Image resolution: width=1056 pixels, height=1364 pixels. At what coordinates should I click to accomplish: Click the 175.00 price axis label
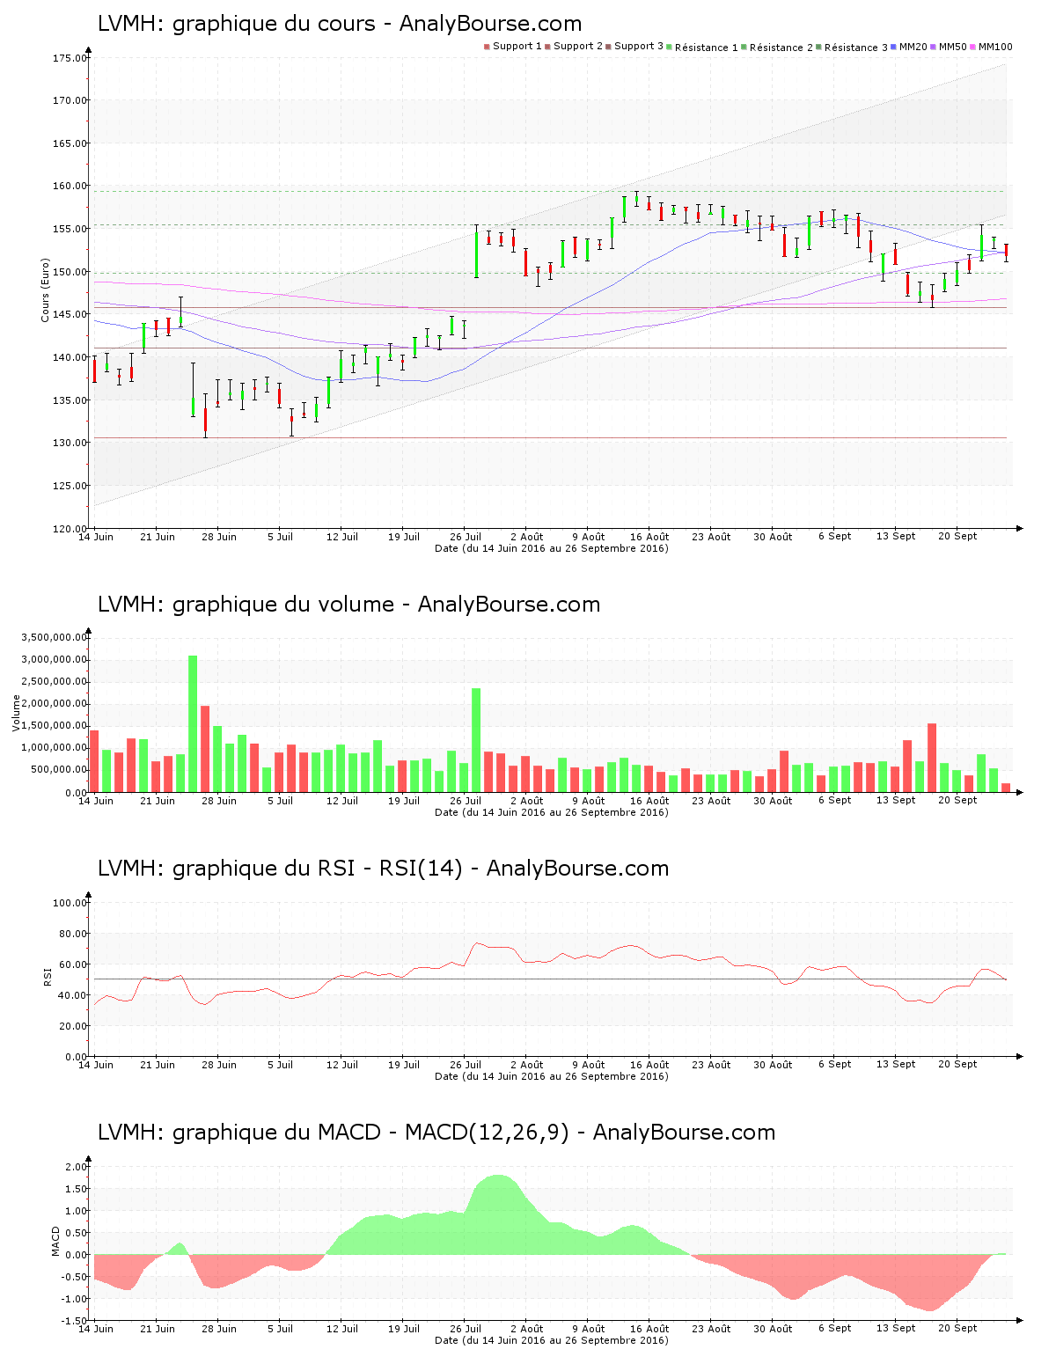pyautogui.click(x=70, y=58)
